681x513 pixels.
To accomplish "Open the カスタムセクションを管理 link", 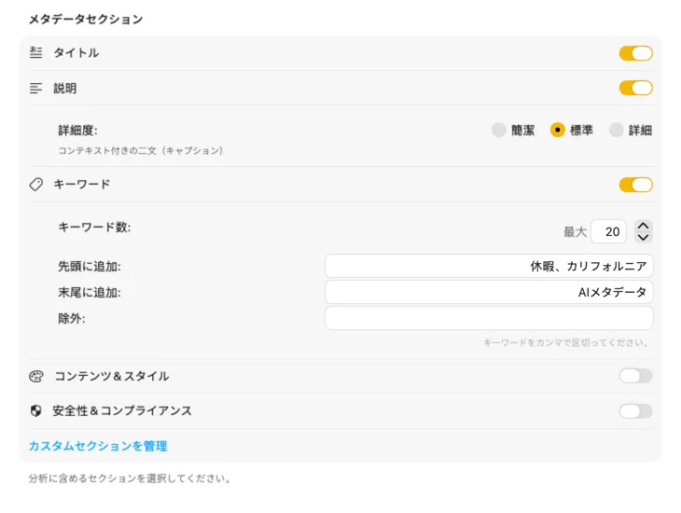I will point(98,446).
